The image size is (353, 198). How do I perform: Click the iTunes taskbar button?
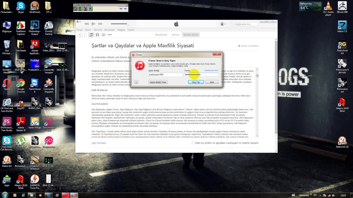tap(74, 195)
